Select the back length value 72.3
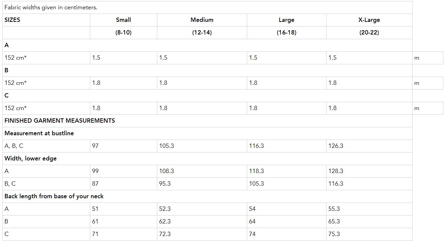 165,234
